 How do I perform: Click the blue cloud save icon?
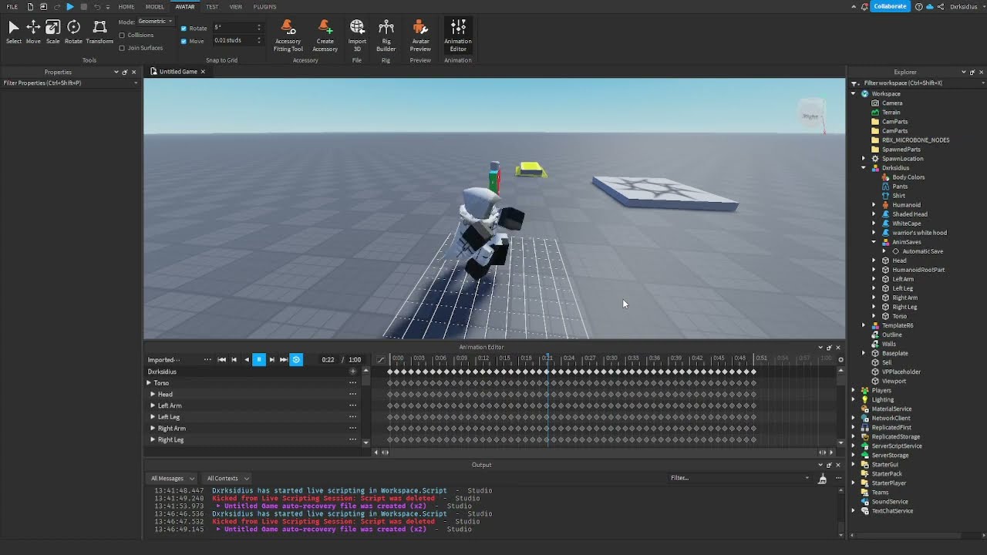click(930, 6)
